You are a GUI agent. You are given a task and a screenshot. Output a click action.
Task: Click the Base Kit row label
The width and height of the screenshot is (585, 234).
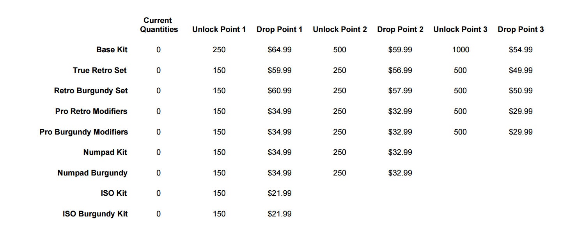(112, 50)
